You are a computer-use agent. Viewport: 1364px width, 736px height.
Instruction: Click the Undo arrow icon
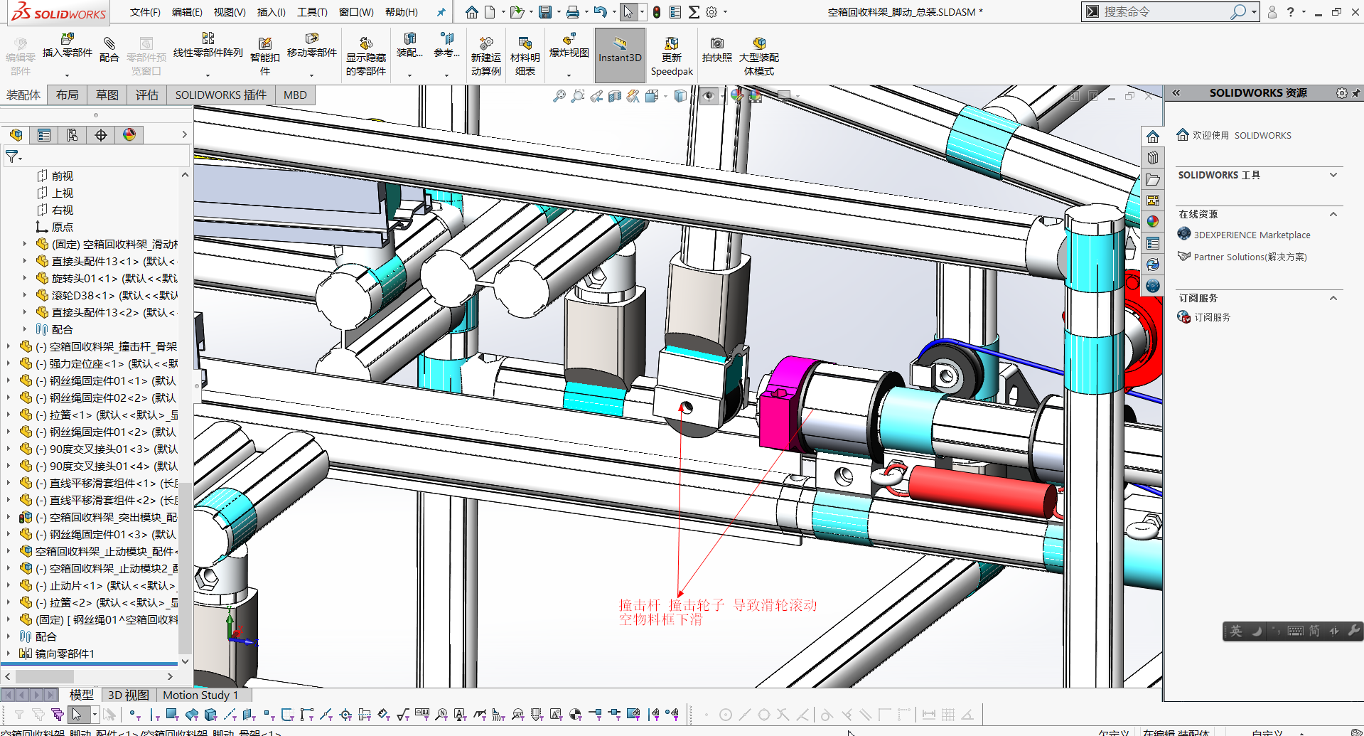(x=600, y=12)
